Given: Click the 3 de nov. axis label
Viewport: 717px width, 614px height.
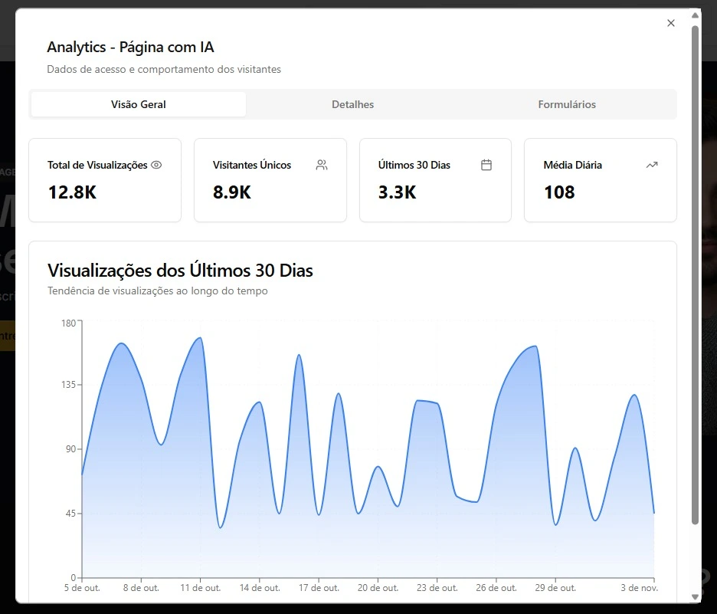Looking at the screenshot, I should 639,588.
